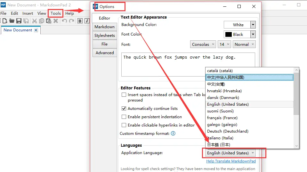Switch to the Stylesheets options tab

coord(105,36)
